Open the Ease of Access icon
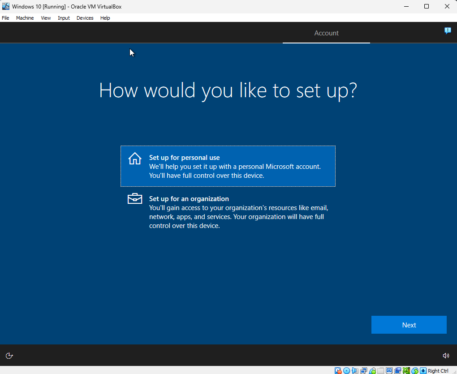The image size is (457, 374). coord(9,355)
